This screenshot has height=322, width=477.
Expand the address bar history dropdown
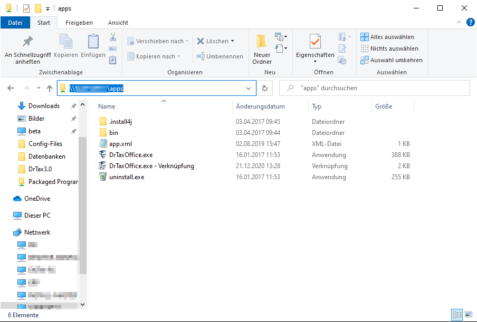click(249, 88)
